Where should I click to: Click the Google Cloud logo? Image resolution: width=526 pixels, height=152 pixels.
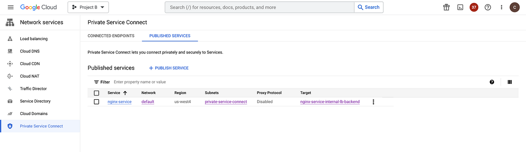(x=38, y=7)
